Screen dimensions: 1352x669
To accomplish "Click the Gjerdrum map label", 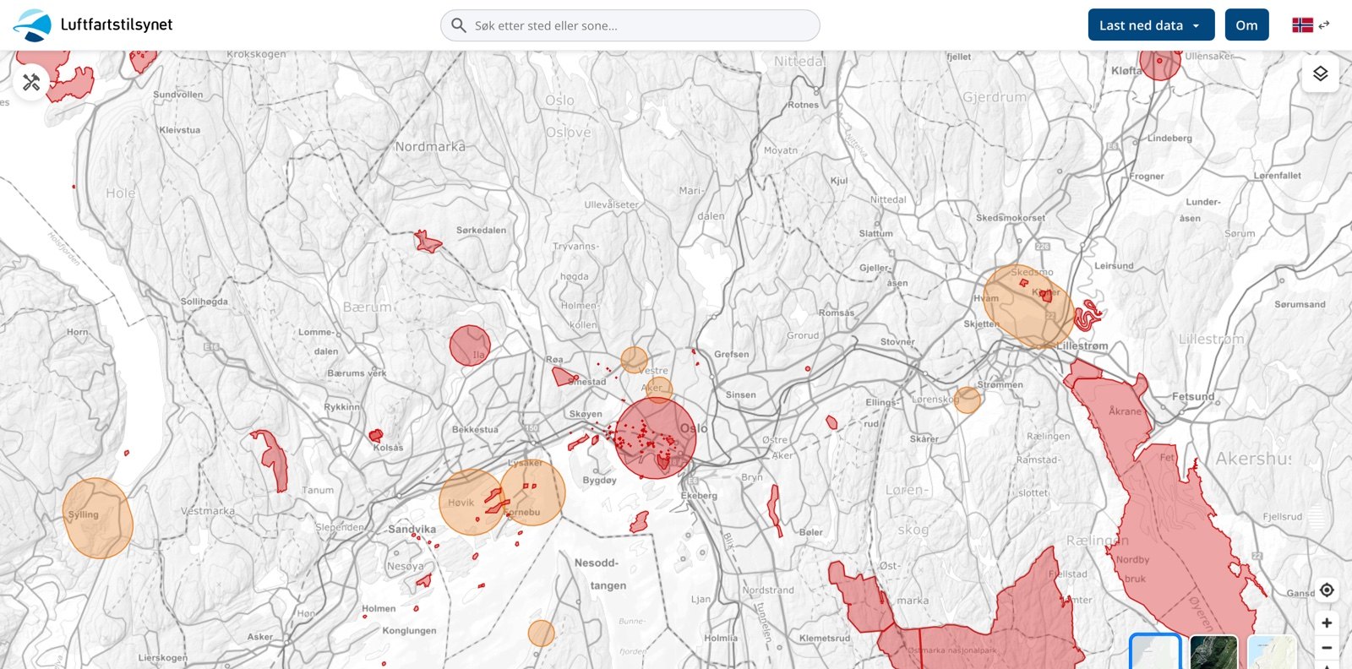I will [x=995, y=97].
